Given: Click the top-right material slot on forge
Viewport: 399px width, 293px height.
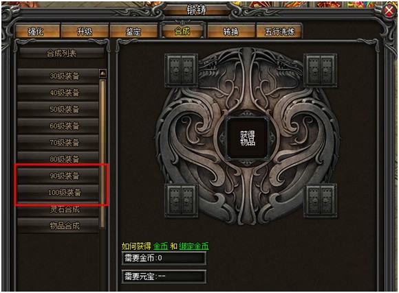Looking at the screenshot, I should 321,70.
